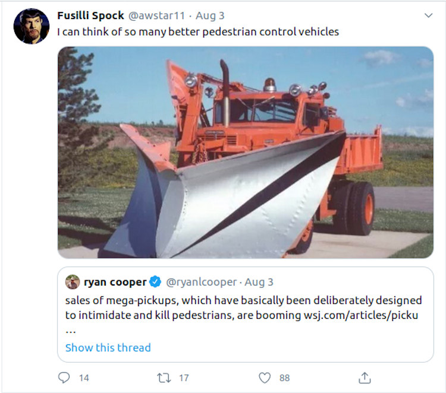Viewport: 446px width, 393px height.
Task: Click the ryan cooper name in quoted tweet
Action: [x=115, y=282]
